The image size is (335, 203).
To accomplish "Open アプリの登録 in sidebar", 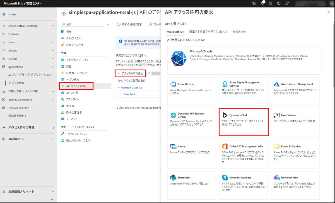I will [x=16, y=83].
